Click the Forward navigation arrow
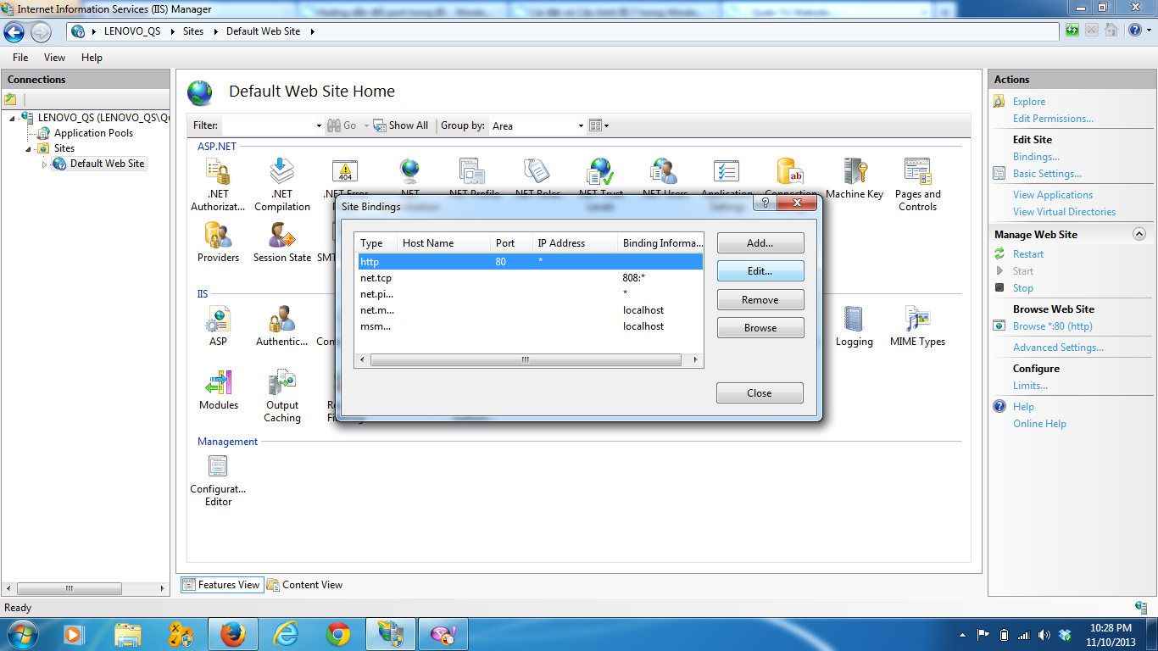Image resolution: width=1158 pixels, height=651 pixels. click(x=41, y=32)
